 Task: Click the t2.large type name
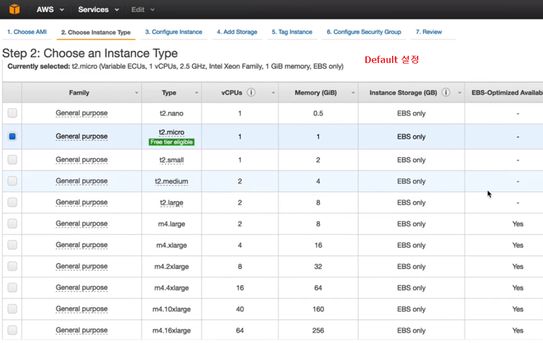coord(172,202)
